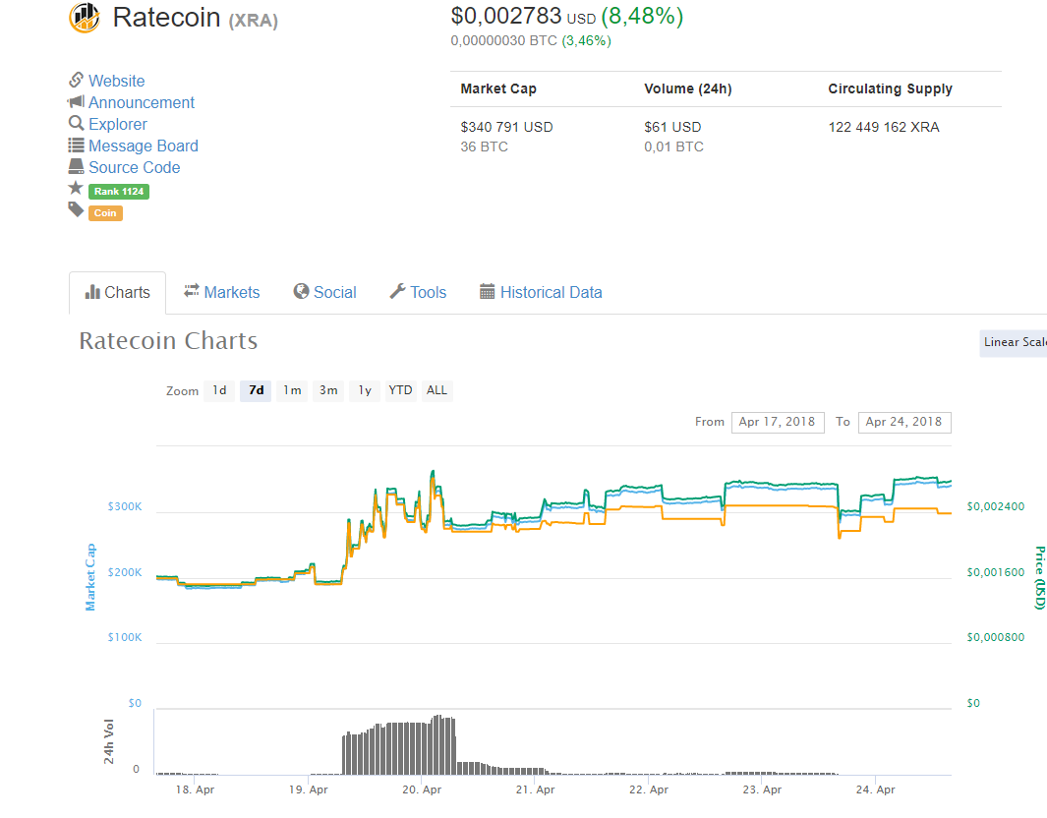Switch to the Tools tab

418,292
